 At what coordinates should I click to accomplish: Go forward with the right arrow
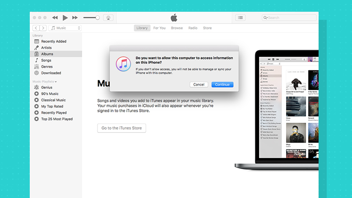pyautogui.click(x=43, y=28)
